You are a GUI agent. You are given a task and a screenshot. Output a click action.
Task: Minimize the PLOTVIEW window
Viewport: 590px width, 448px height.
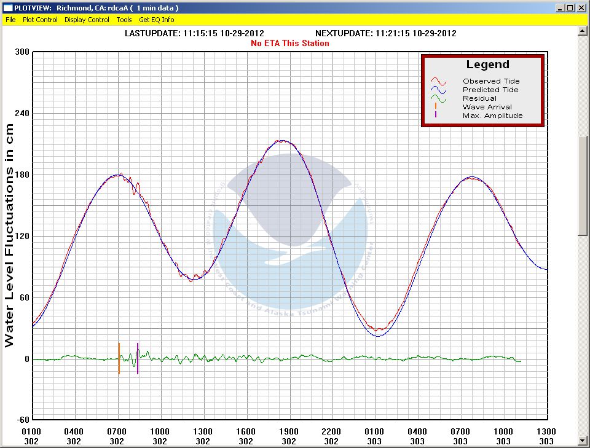(560, 8)
